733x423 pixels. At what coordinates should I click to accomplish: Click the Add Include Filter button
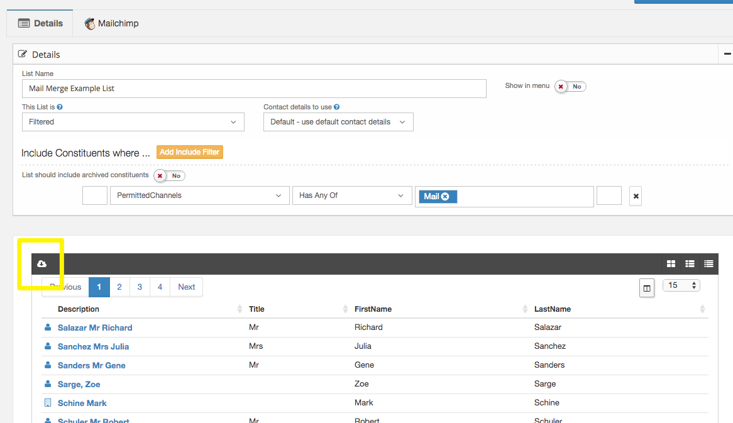pyautogui.click(x=189, y=152)
